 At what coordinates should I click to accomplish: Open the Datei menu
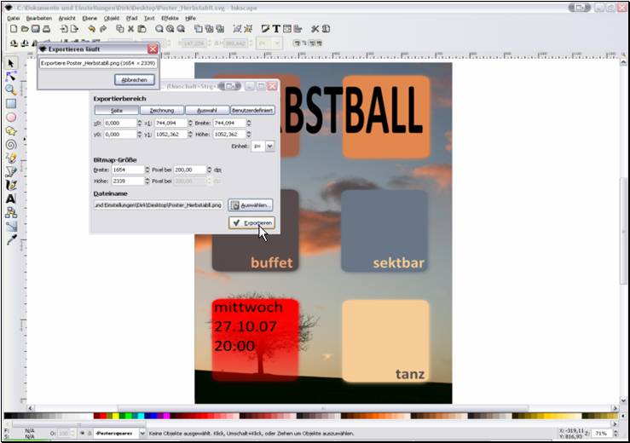coord(14,17)
